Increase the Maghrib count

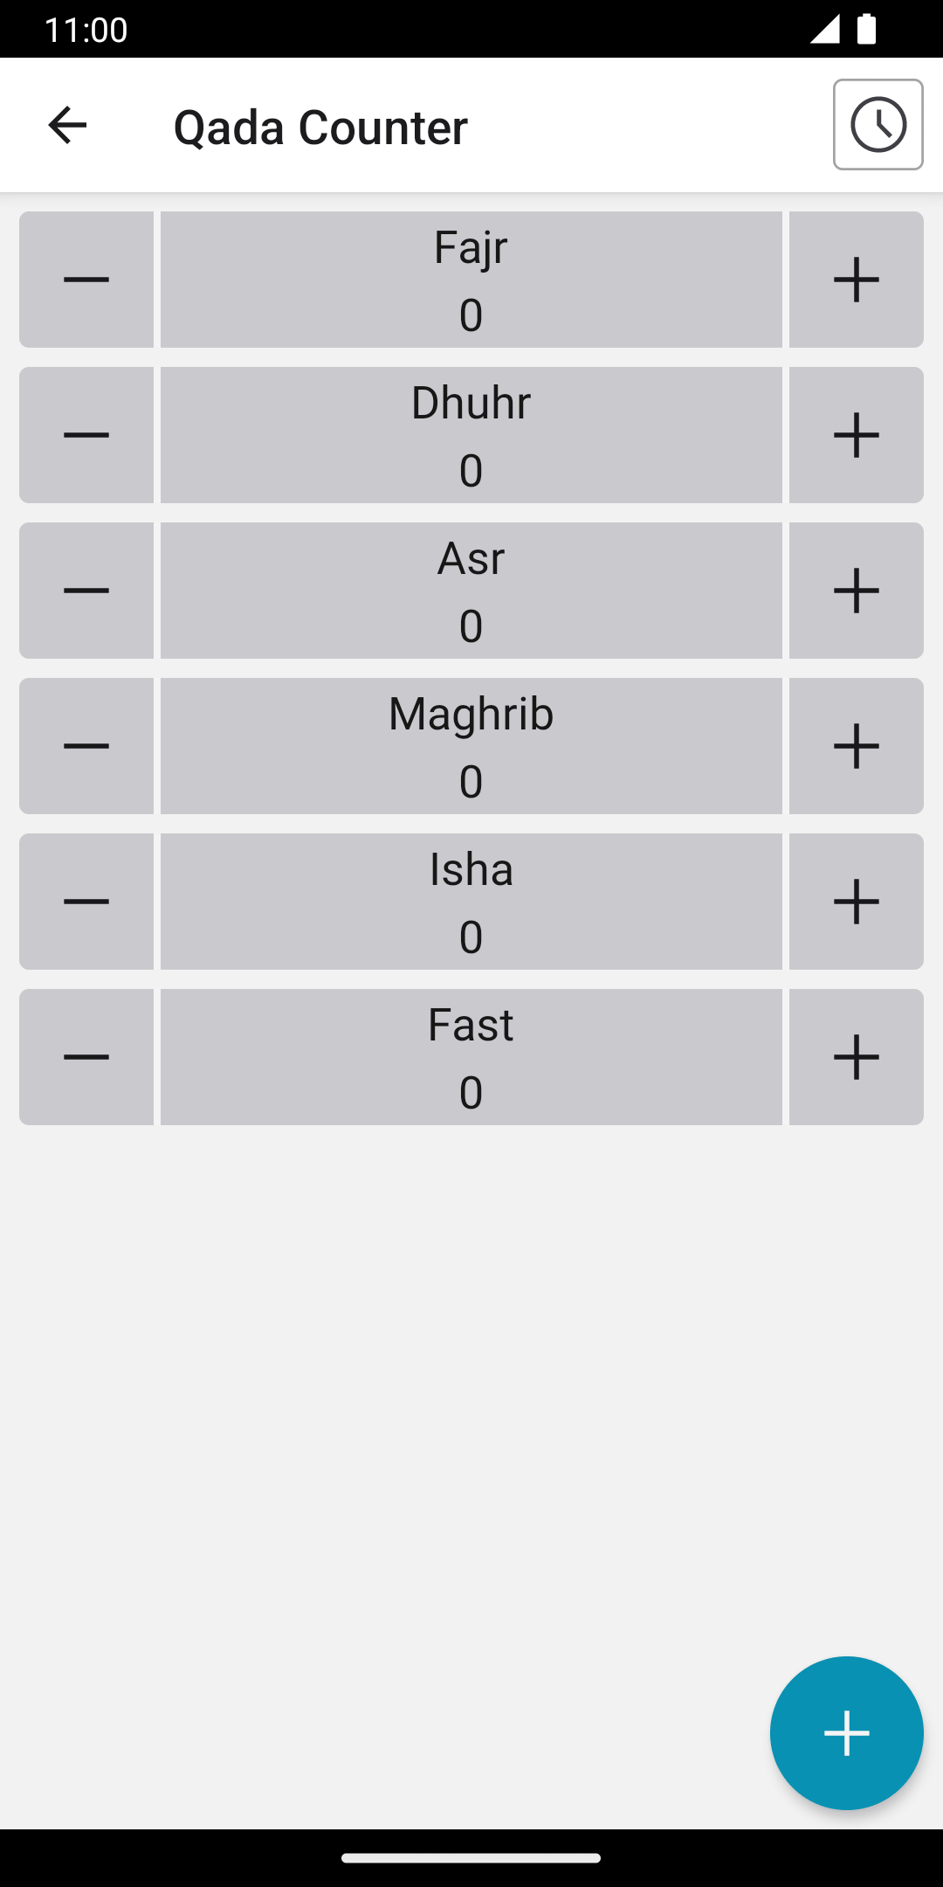(856, 746)
